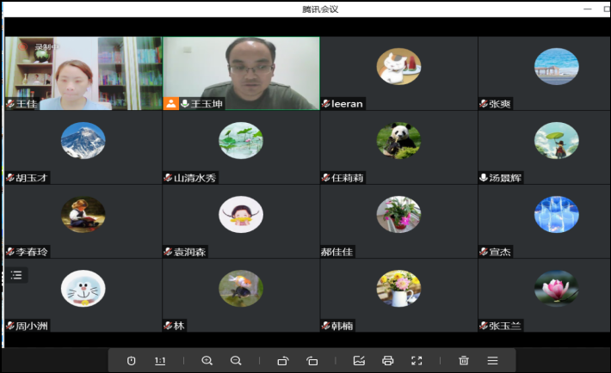Zoom out using the magnifier minus icon
Screen dimensions: 611x373
[236, 361]
